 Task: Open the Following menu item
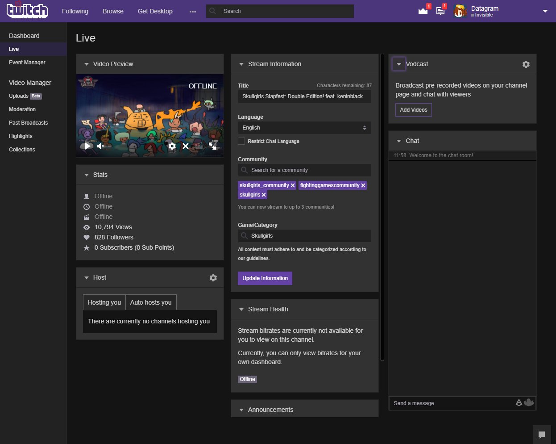pos(75,11)
